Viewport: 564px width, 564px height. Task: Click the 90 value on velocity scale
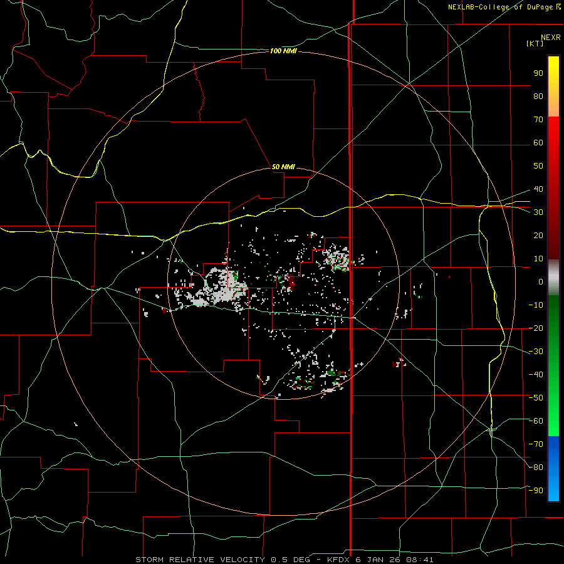[x=538, y=73]
